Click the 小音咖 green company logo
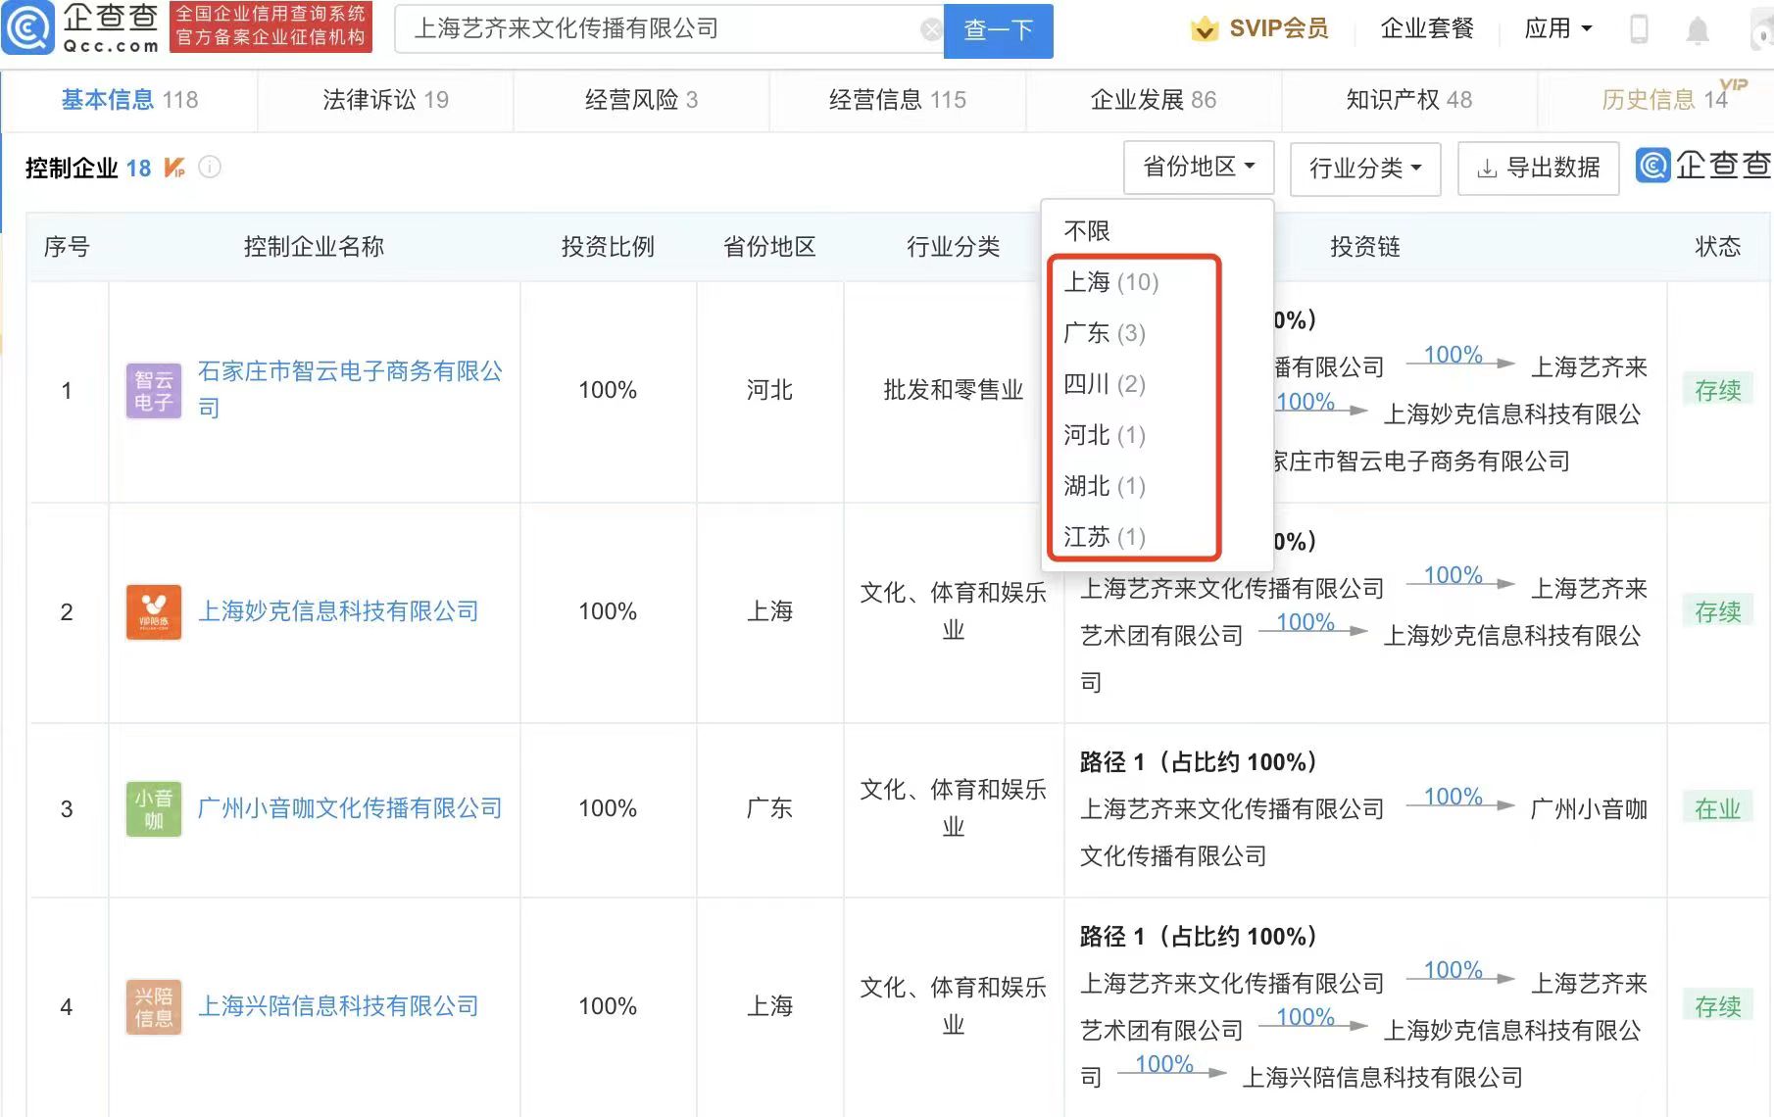This screenshot has height=1117, width=1774. click(154, 808)
